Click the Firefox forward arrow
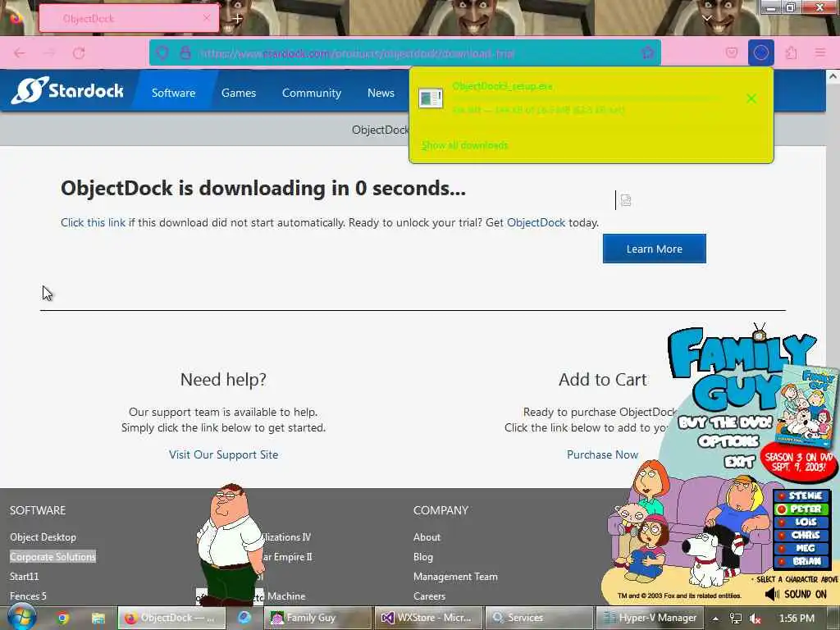 click(49, 53)
